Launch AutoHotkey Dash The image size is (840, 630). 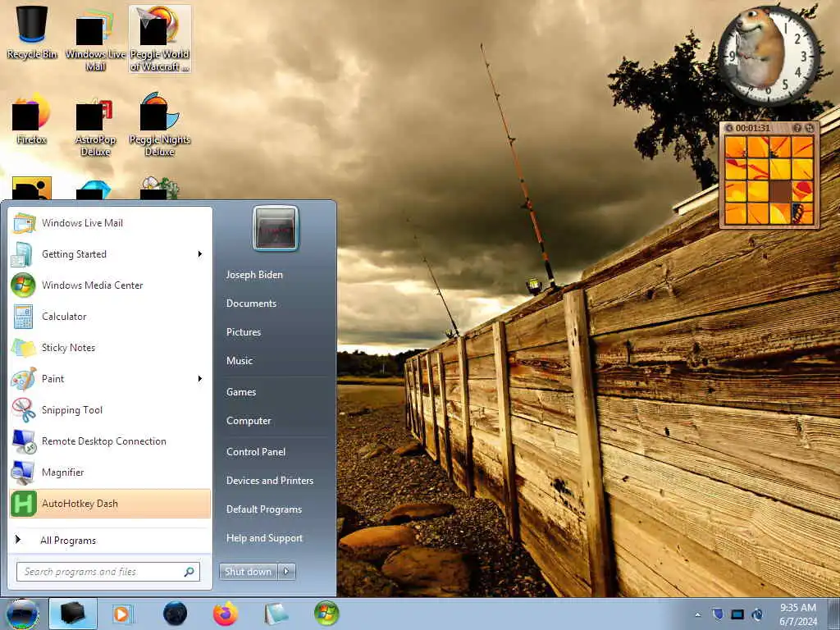111,504
